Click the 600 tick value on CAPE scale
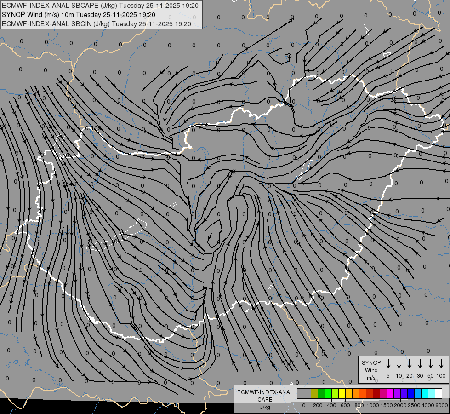Viewport: 450px width, 414px height. click(x=345, y=405)
